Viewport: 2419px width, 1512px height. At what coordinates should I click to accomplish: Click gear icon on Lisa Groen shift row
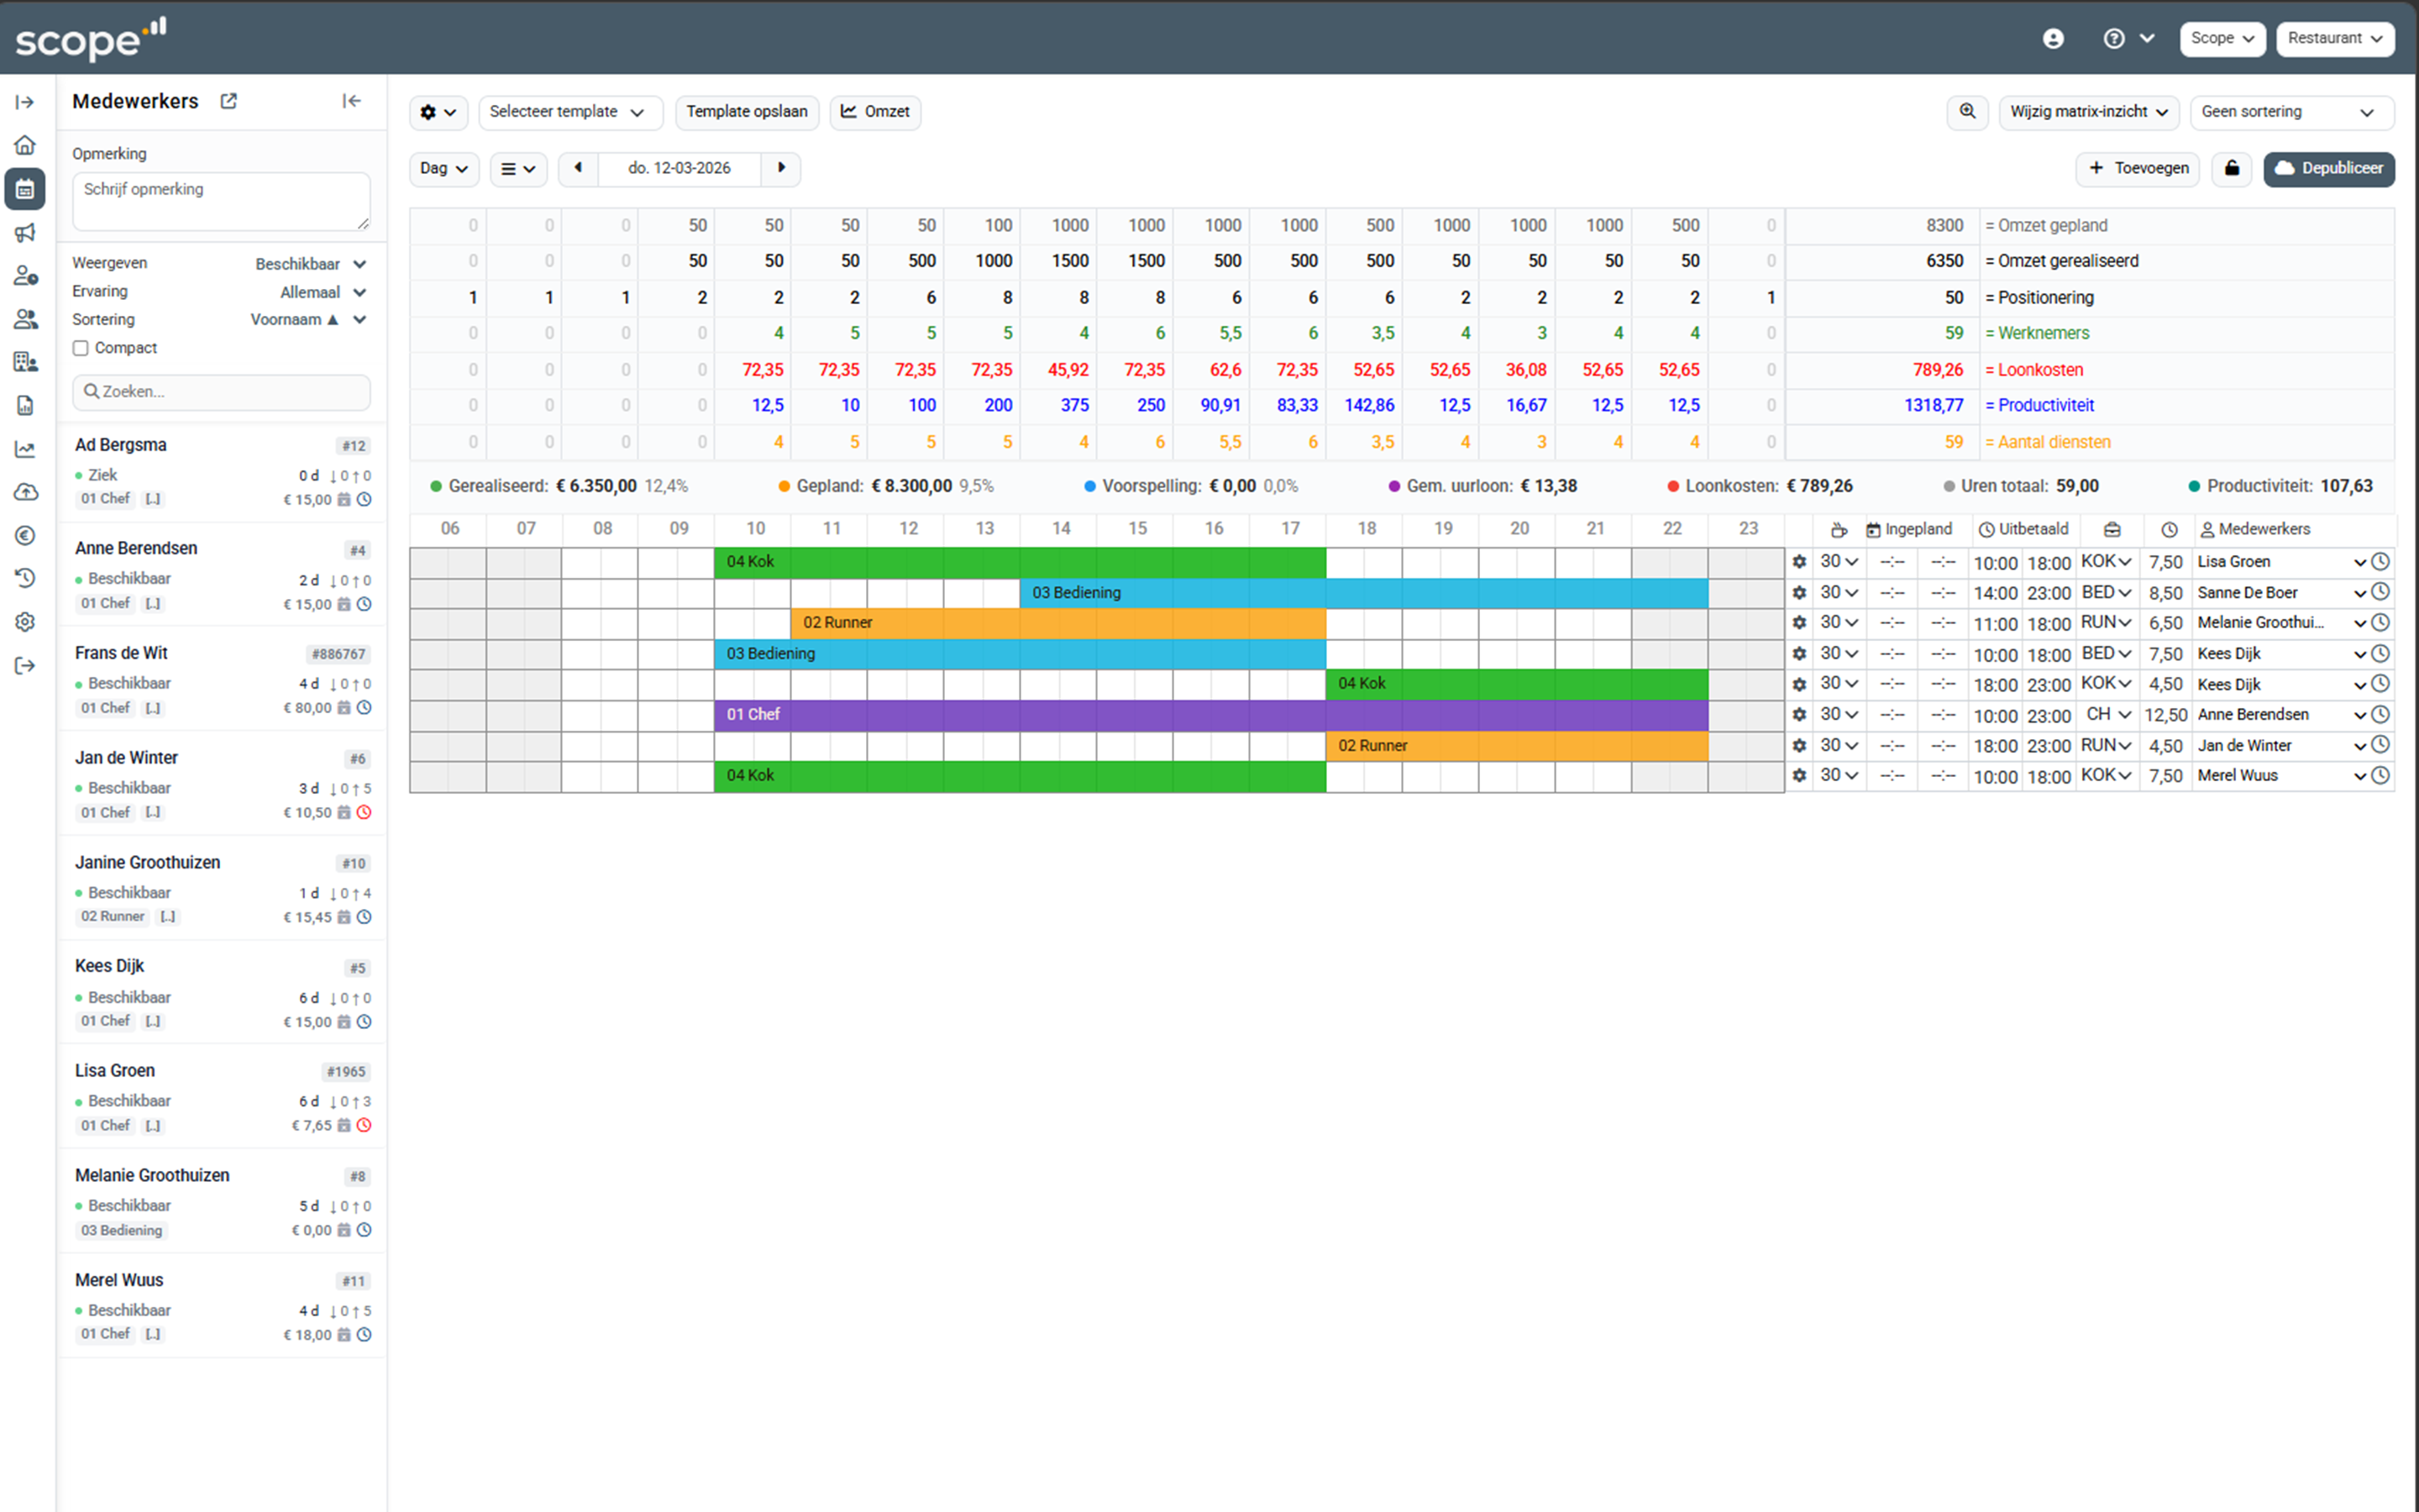(1799, 562)
